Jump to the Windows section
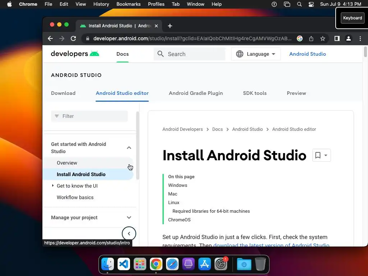This screenshot has height=276, width=368. [178, 185]
